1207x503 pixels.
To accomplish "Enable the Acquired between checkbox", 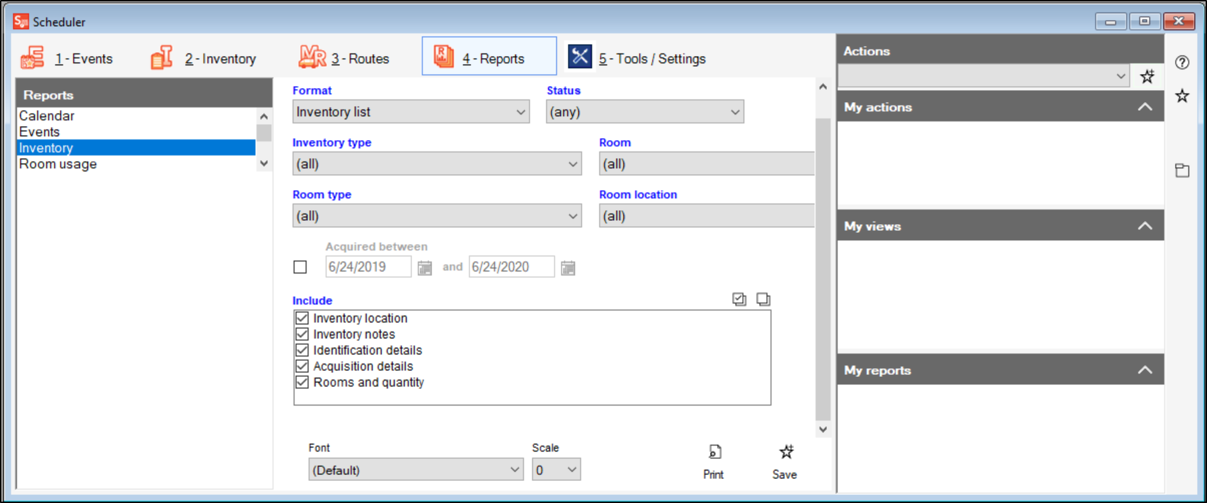I will point(301,268).
